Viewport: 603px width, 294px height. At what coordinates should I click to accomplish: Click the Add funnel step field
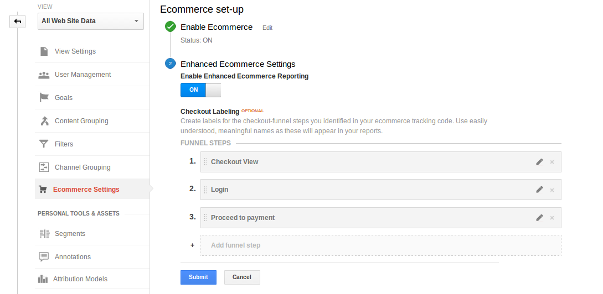coord(380,245)
